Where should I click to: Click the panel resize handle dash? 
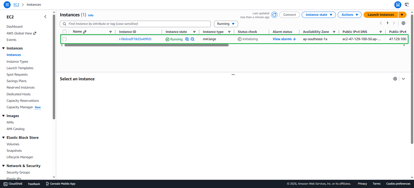point(233,75)
